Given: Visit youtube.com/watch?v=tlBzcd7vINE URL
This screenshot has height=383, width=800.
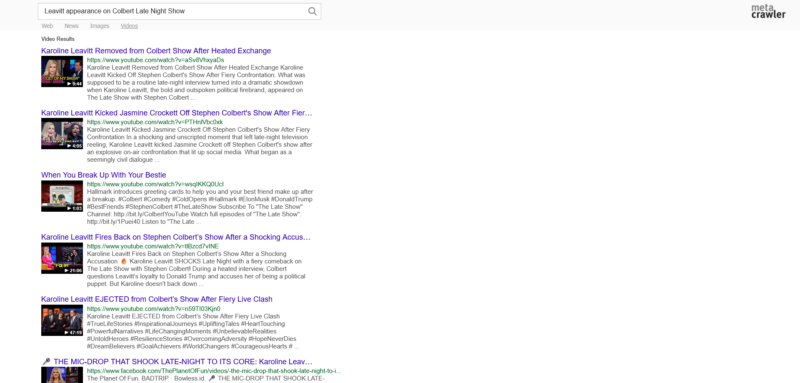Looking at the screenshot, I should [153, 246].
